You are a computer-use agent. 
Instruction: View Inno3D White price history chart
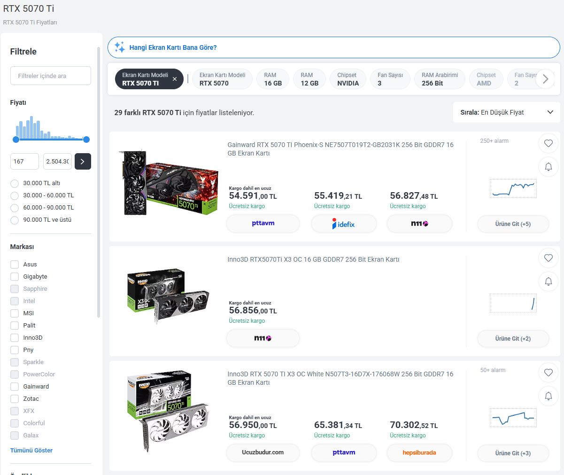pyautogui.click(x=513, y=418)
